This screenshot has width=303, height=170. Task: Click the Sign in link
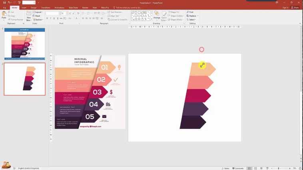pyautogui.click(x=285, y=8)
